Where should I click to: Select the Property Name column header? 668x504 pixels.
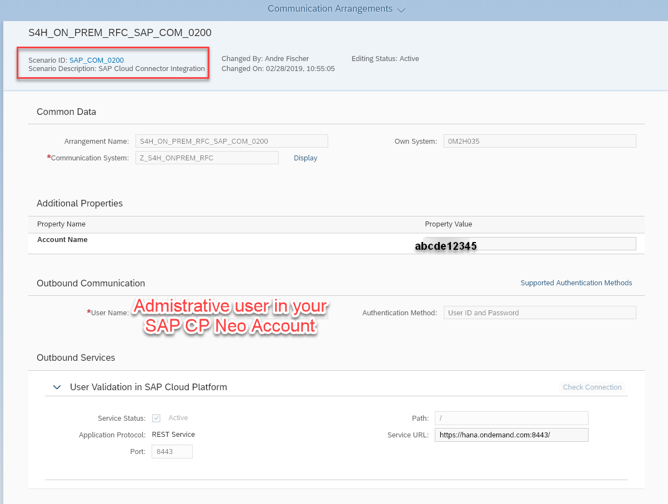pos(62,224)
